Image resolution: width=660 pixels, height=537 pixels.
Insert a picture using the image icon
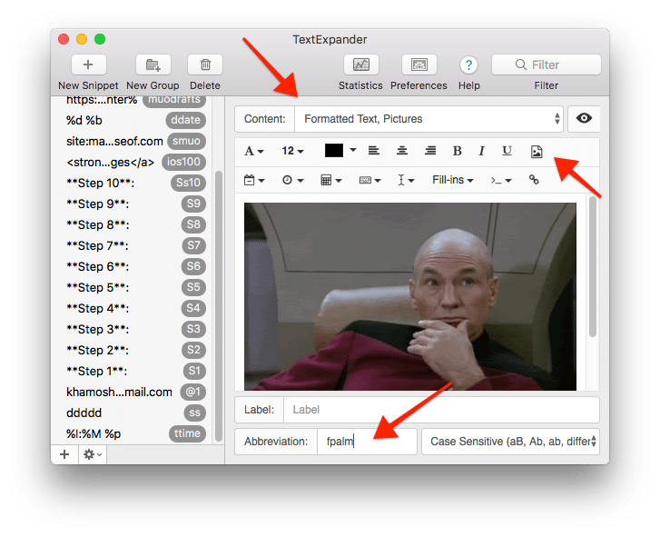(x=537, y=151)
